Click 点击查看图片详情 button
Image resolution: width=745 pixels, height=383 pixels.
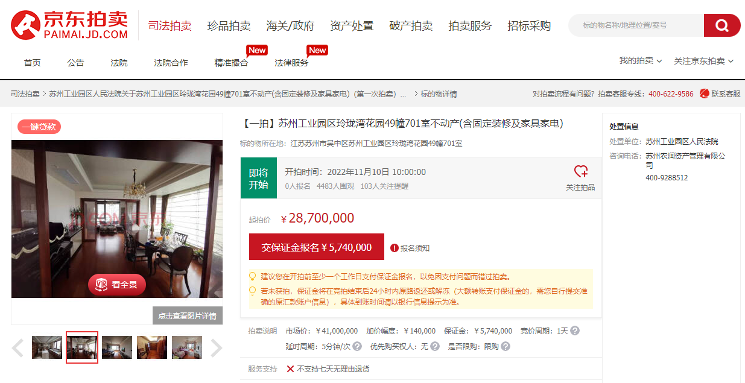click(x=187, y=315)
